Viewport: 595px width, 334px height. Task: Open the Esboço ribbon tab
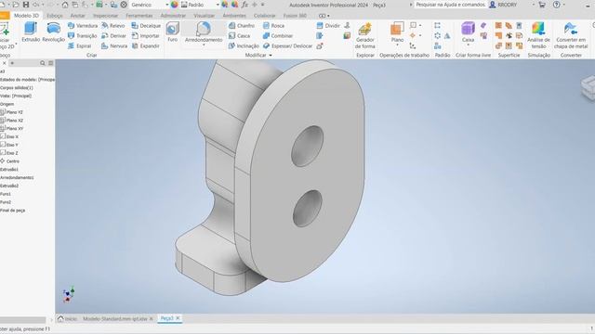[55, 16]
